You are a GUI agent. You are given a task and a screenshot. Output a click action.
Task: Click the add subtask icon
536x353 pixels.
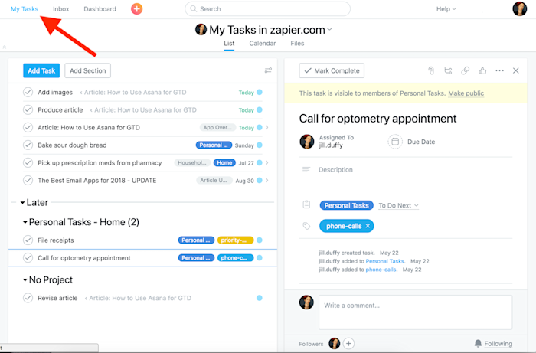(448, 70)
